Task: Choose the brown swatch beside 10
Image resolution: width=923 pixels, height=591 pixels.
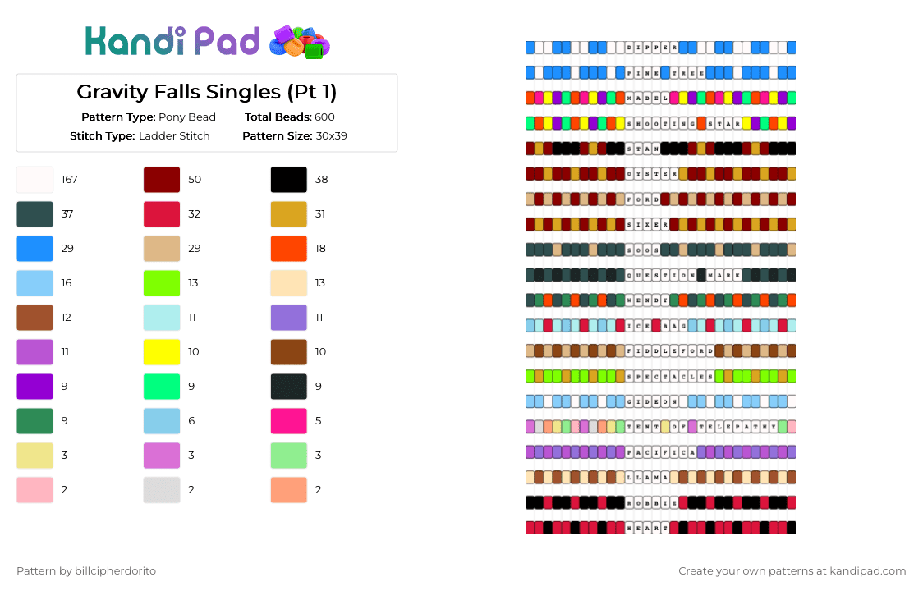Action: [288, 352]
